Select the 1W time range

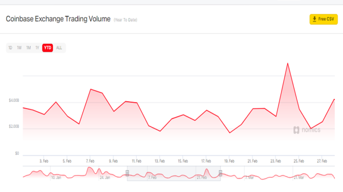click(x=19, y=48)
